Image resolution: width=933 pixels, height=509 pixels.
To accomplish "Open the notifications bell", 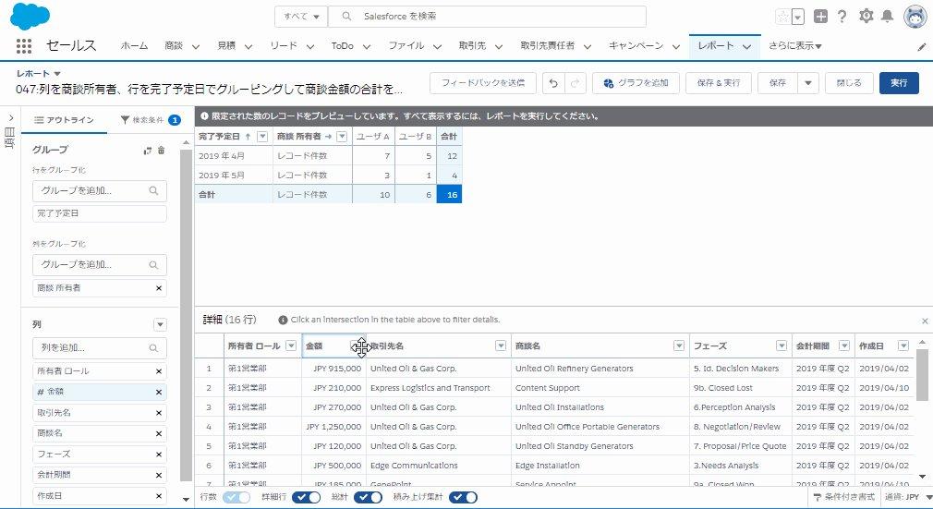I will tap(887, 16).
